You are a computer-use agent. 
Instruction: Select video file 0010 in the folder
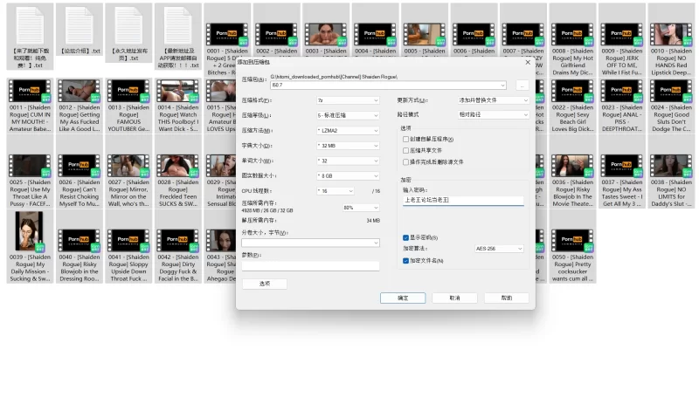point(671,35)
